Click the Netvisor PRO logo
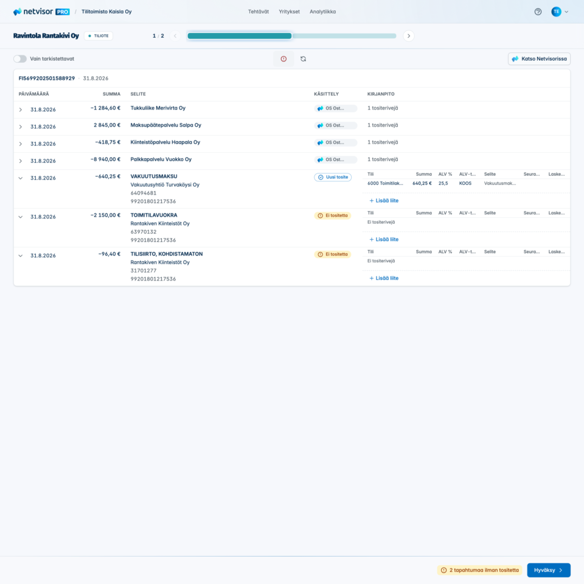The width and height of the screenshot is (584, 584). [41, 12]
